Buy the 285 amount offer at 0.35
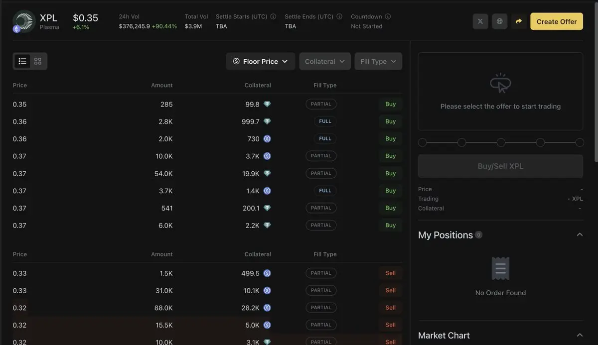Screen dimensions: 598x345 point(391,104)
